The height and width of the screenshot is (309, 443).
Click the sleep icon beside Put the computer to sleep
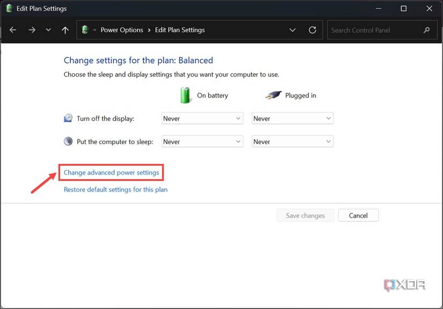[68, 141]
